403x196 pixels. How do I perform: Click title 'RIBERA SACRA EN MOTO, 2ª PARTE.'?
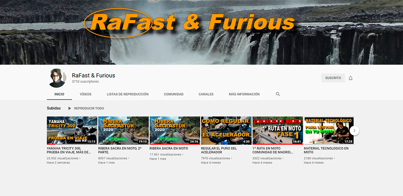[x=120, y=150]
